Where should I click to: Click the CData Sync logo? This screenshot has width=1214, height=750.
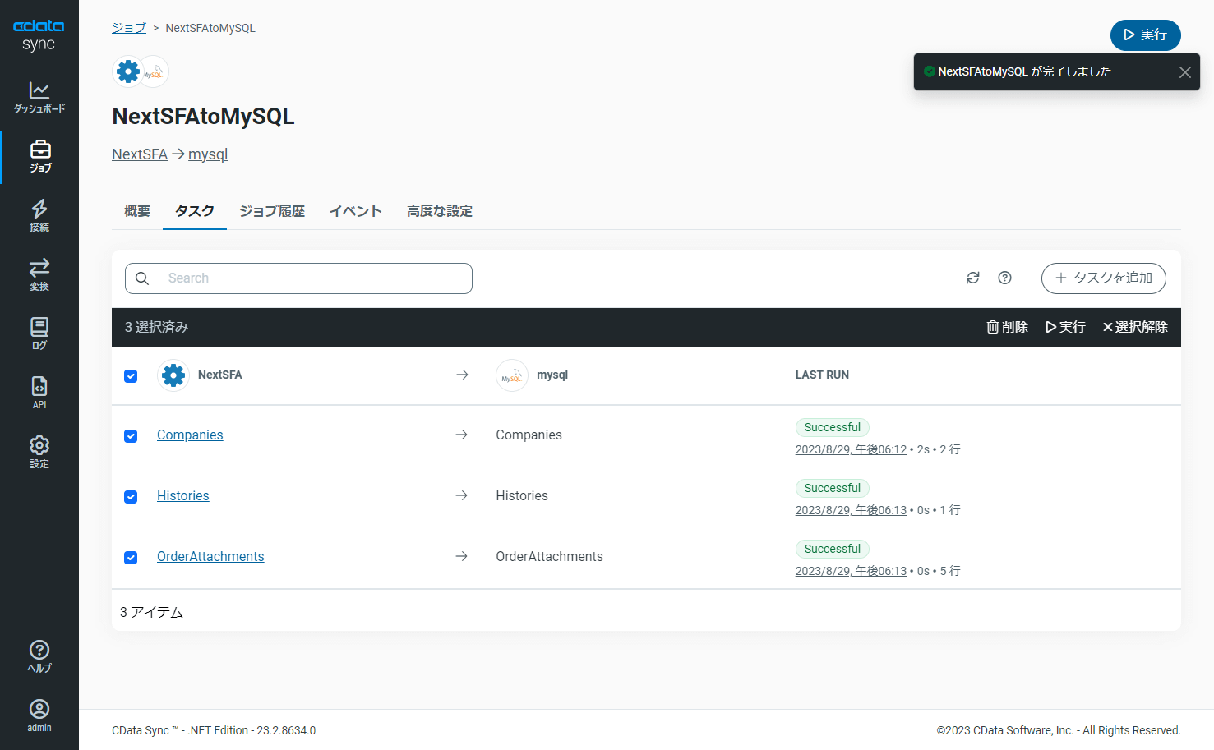(39, 35)
